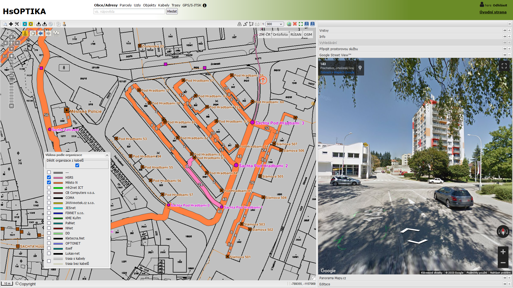
Task: Click the Street View pegman tool
Action: pos(25,33)
